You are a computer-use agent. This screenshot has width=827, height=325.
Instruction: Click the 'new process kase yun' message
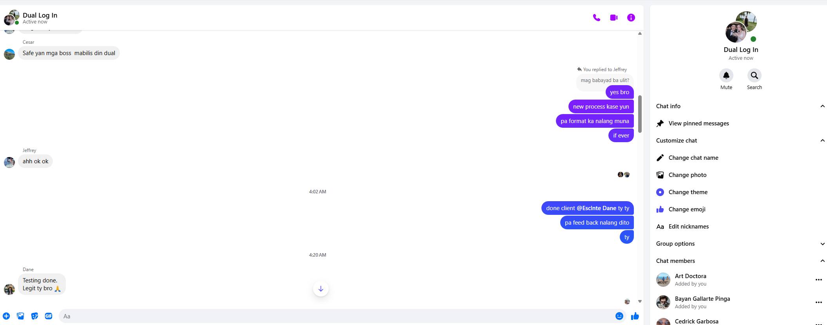[x=601, y=107]
